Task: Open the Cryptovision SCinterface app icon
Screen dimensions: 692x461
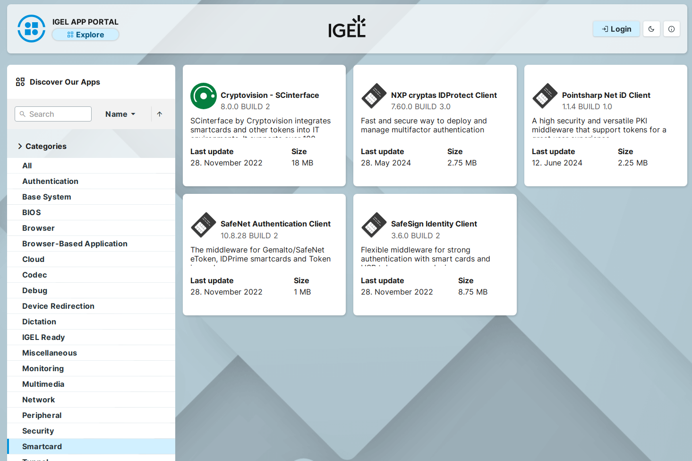Action: 203,96
